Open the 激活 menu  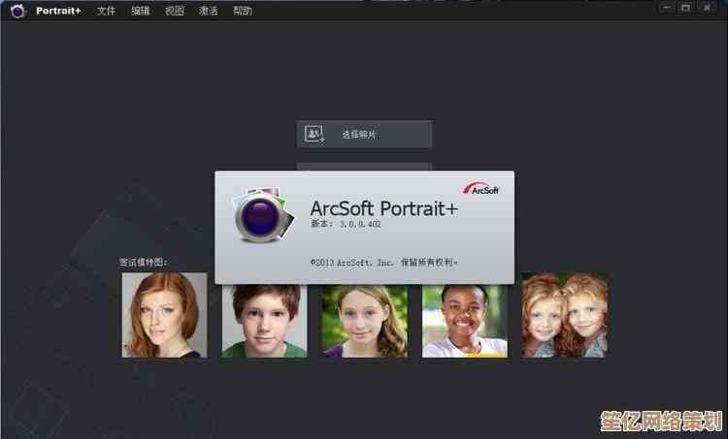209,12
